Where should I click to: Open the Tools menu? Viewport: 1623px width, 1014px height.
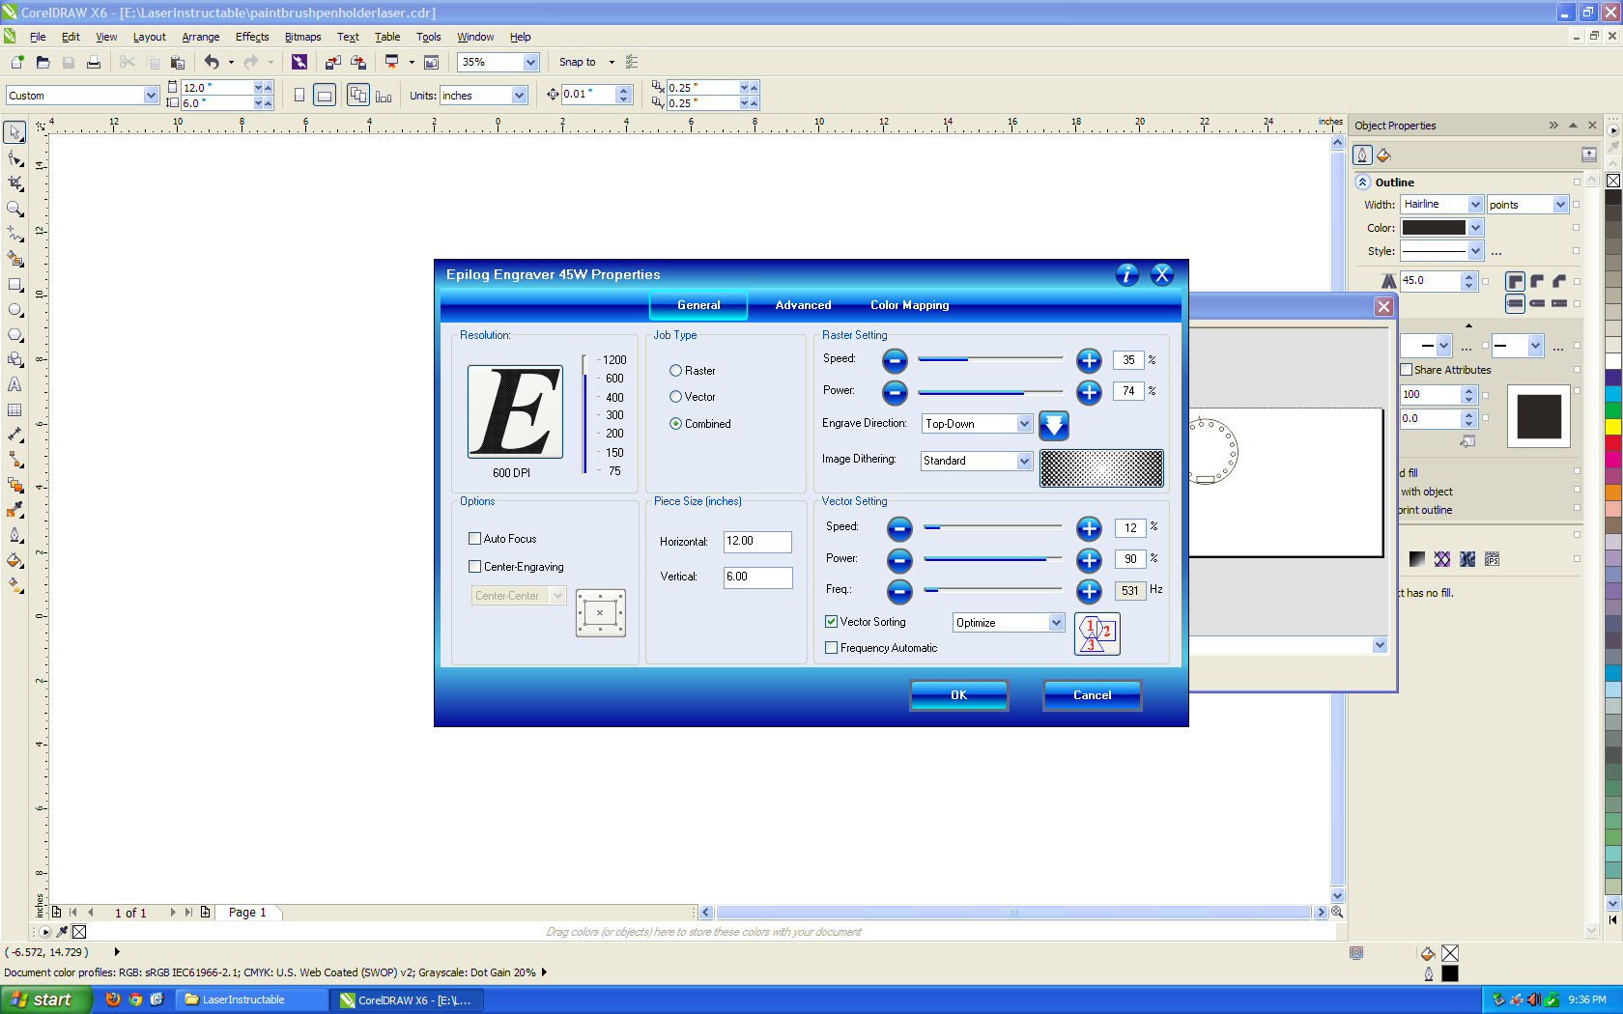(428, 37)
